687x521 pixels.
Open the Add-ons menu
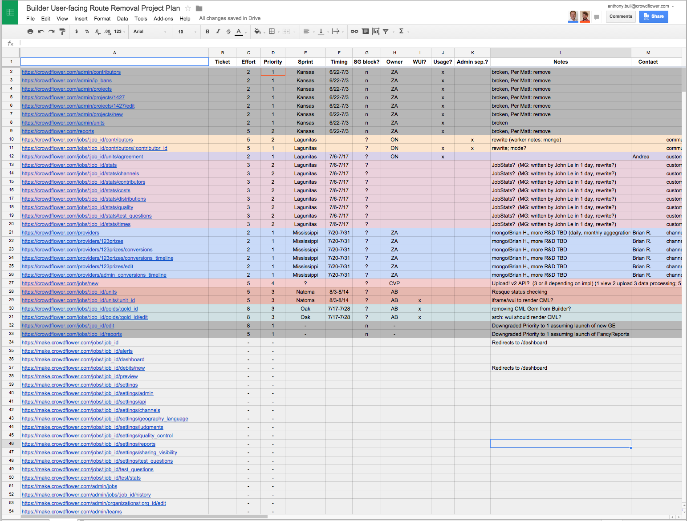(x=163, y=19)
